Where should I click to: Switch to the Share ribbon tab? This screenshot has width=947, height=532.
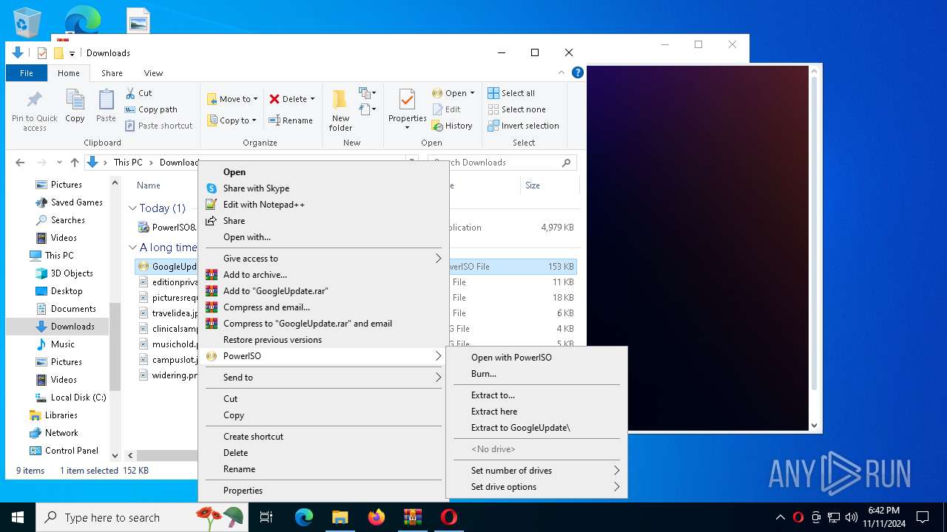(x=112, y=73)
